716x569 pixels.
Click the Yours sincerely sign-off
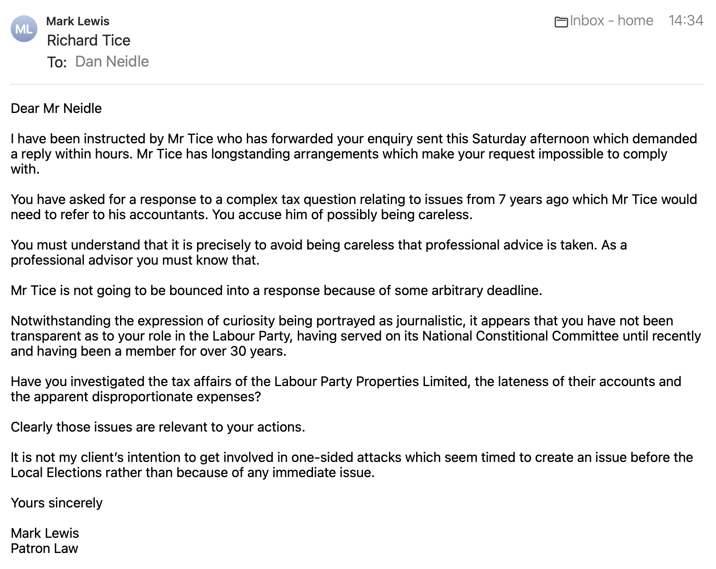point(56,503)
